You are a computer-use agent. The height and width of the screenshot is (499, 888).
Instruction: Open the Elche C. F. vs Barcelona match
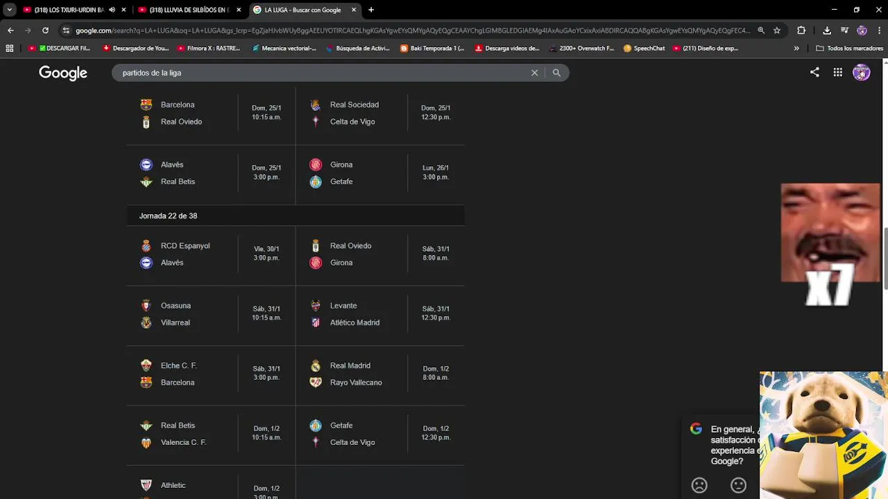(211, 374)
